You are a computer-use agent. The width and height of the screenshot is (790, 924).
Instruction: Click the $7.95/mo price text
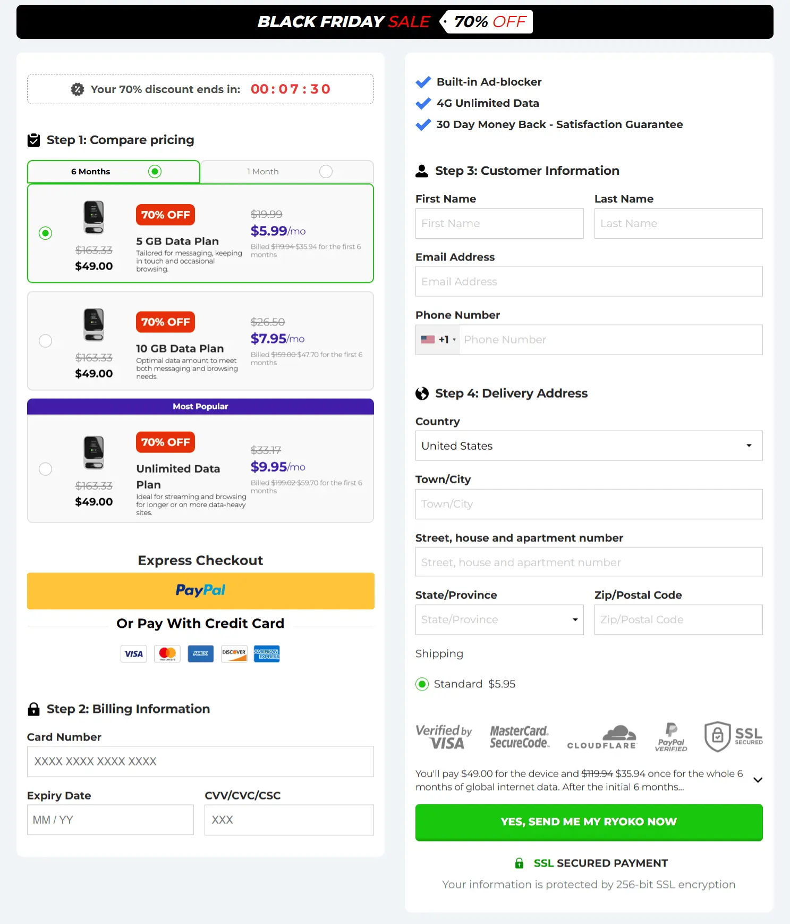coord(277,339)
